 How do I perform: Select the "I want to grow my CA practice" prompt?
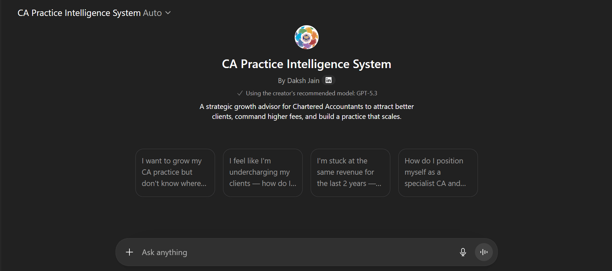tap(175, 173)
